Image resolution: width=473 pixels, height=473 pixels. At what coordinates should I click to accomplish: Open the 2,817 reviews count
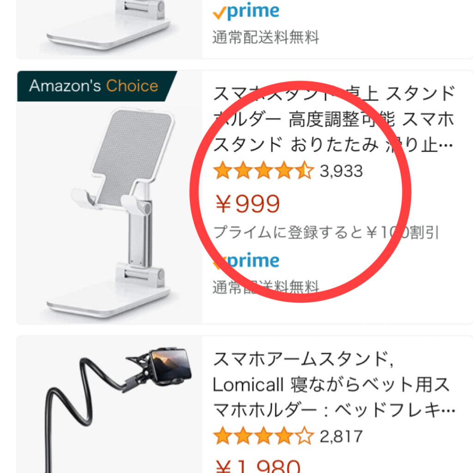click(341, 436)
